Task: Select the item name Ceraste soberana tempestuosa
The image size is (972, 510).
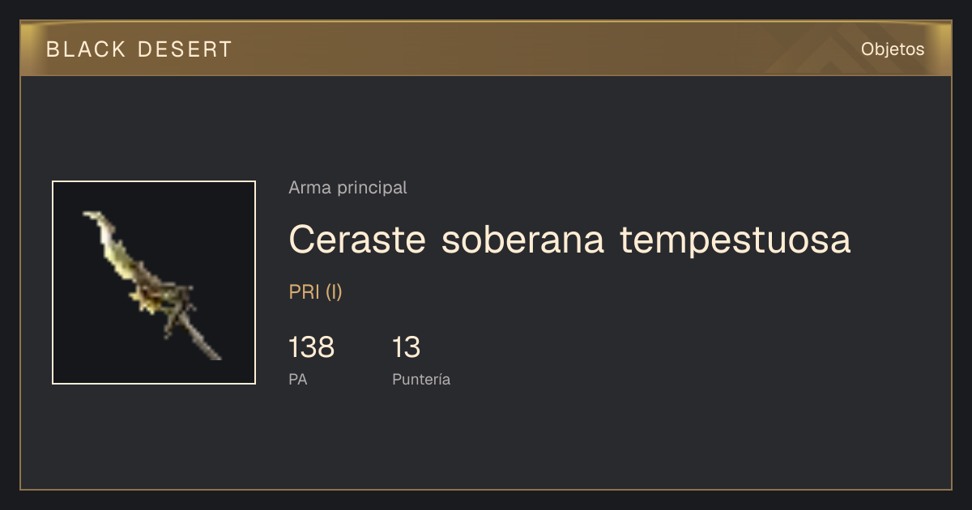Action: point(569,239)
